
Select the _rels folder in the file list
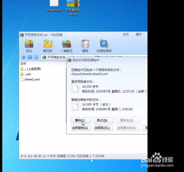tap(26, 74)
